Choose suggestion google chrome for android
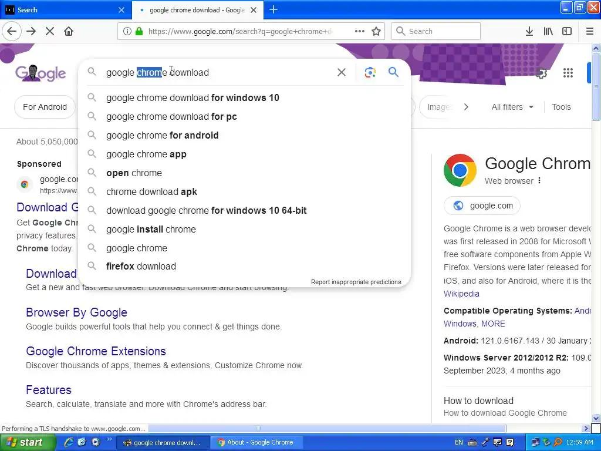The image size is (601, 451). click(244, 136)
